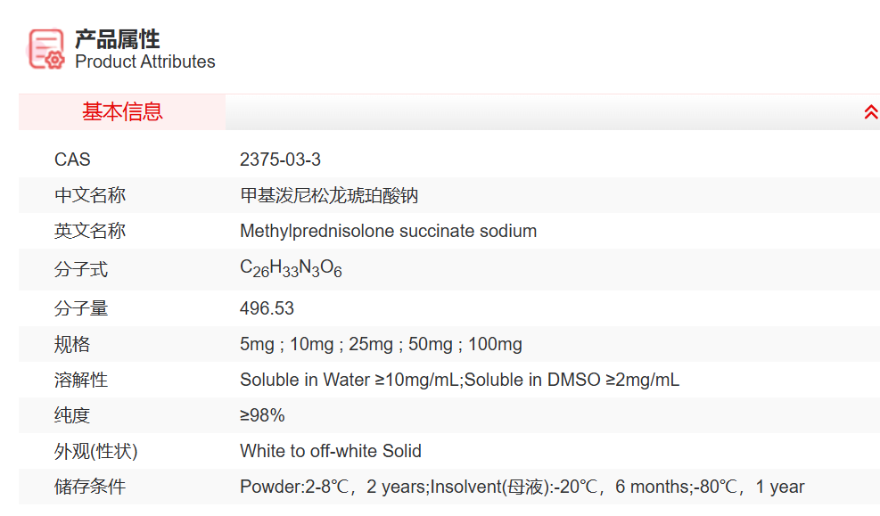Click the White to off-white Solid text

[x=330, y=451]
